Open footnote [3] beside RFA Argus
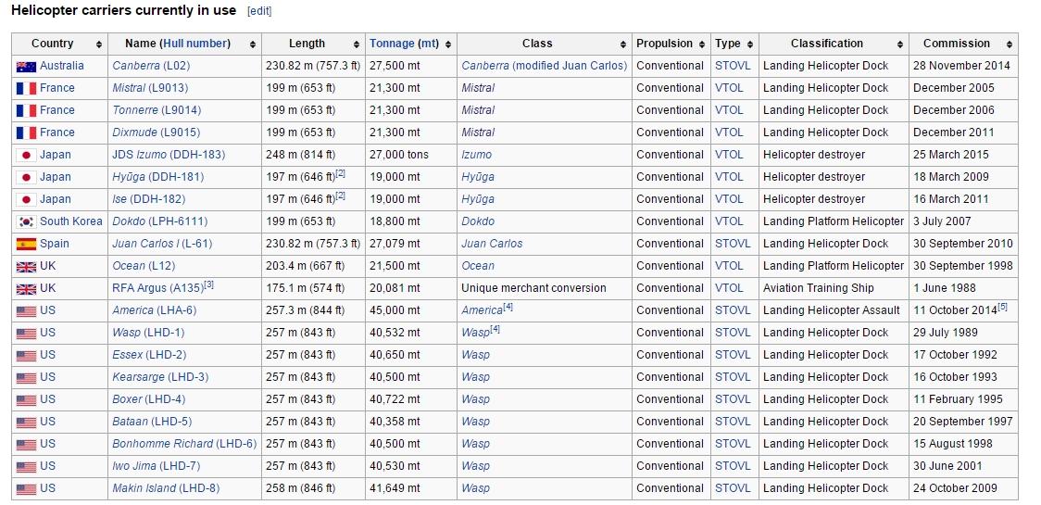Image resolution: width=1041 pixels, height=505 pixels. pyautogui.click(x=209, y=284)
